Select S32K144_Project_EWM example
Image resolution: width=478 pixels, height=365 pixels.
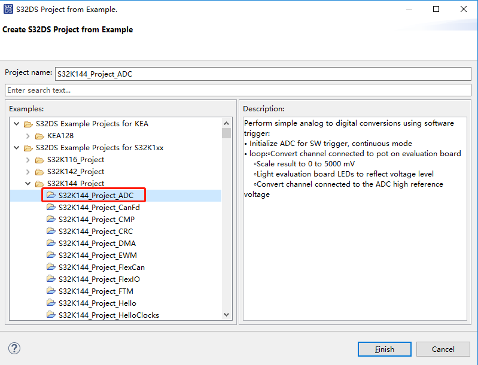pos(98,255)
